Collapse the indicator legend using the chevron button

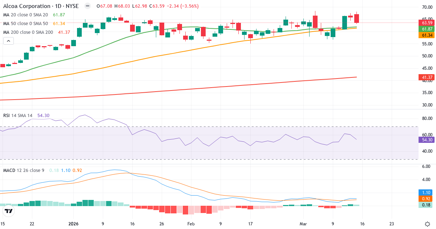click(8, 41)
